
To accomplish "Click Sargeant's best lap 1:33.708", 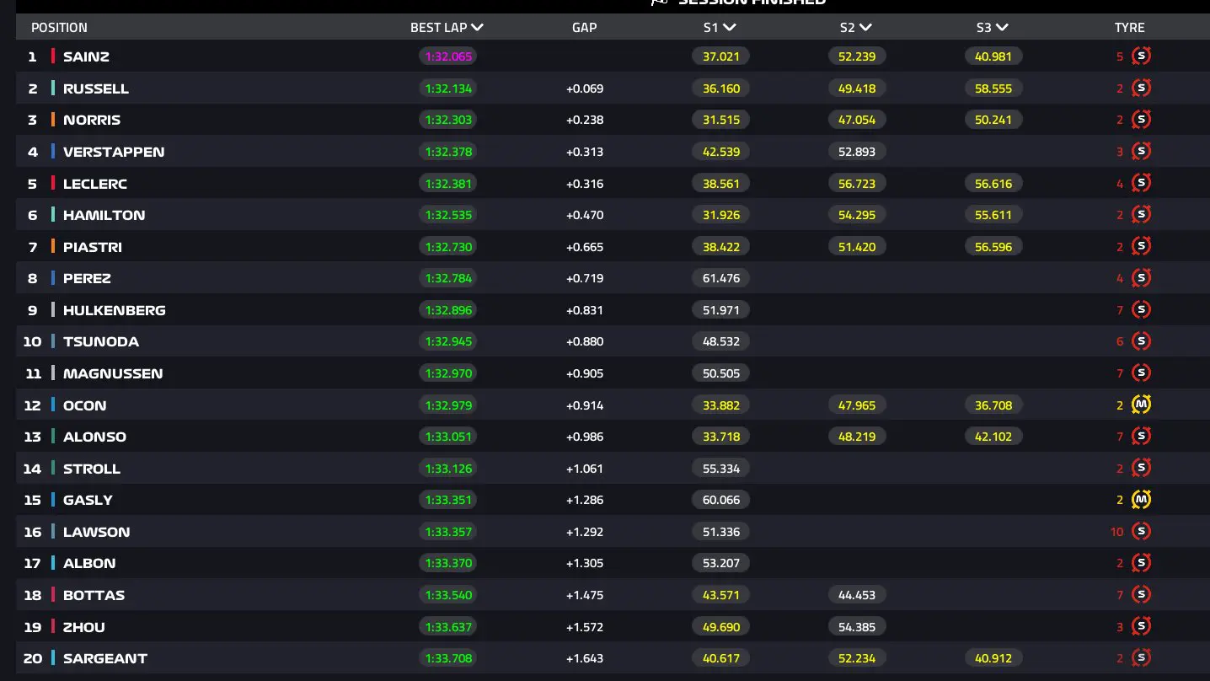I will (448, 658).
